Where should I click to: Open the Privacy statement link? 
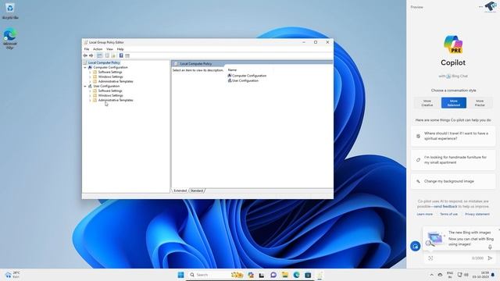(477, 214)
